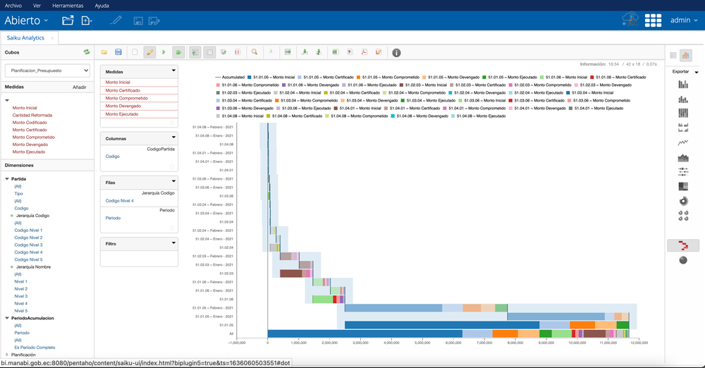Open the Exportar dropdown
This screenshot has height=368, width=705.
coord(685,72)
